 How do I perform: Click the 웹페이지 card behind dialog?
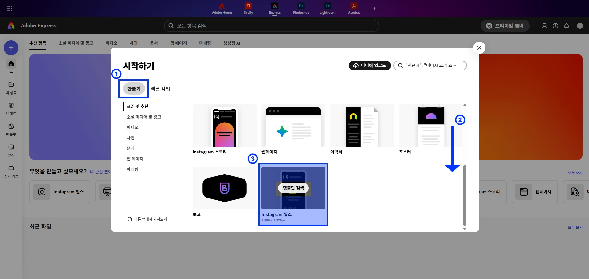(535, 192)
